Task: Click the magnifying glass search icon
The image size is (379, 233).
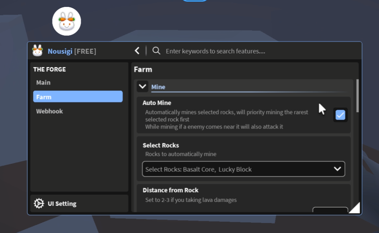Action: pos(156,51)
